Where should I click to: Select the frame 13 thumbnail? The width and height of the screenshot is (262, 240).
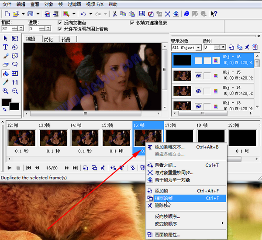[53, 138]
